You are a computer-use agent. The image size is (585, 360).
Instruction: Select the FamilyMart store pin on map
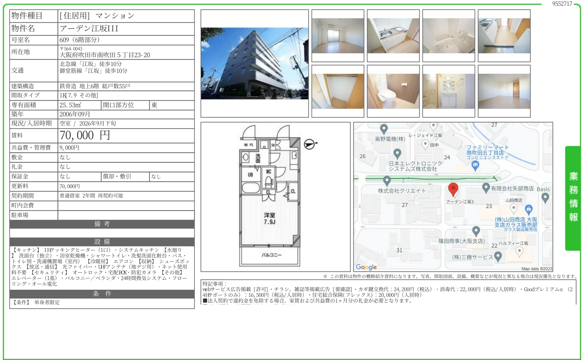coord(475,166)
